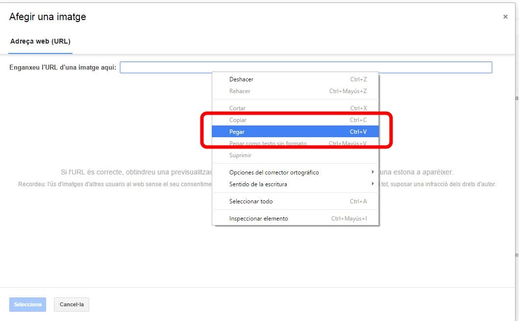
Task: Open Inspeccionar elemento from the context menu
Action: 259,219
